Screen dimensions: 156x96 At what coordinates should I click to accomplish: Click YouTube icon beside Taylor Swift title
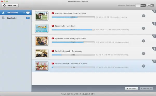(x=53, y=26)
